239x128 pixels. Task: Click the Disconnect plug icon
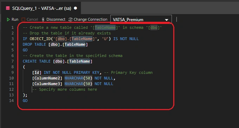43,20
